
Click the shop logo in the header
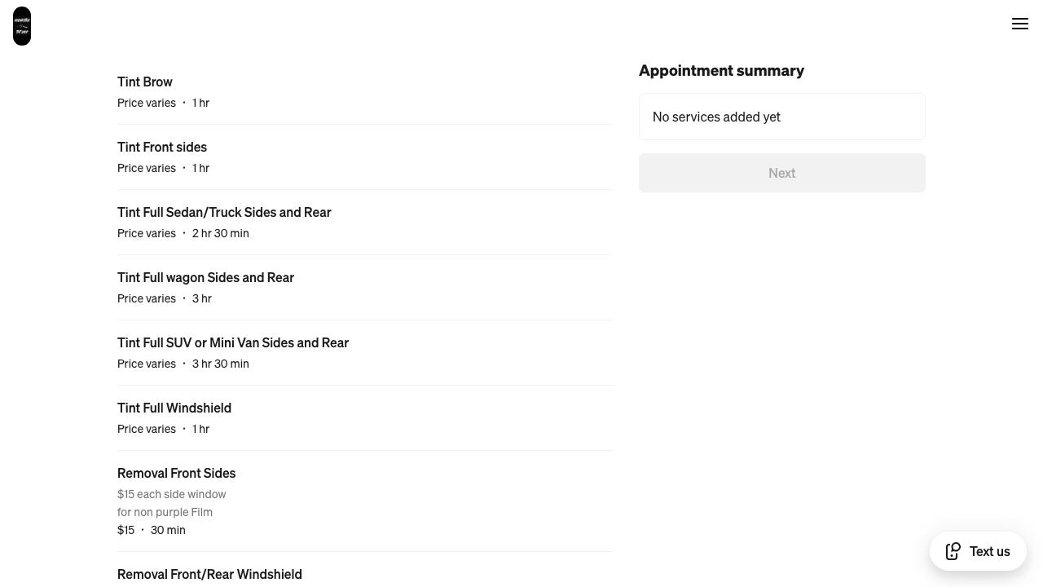click(22, 26)
